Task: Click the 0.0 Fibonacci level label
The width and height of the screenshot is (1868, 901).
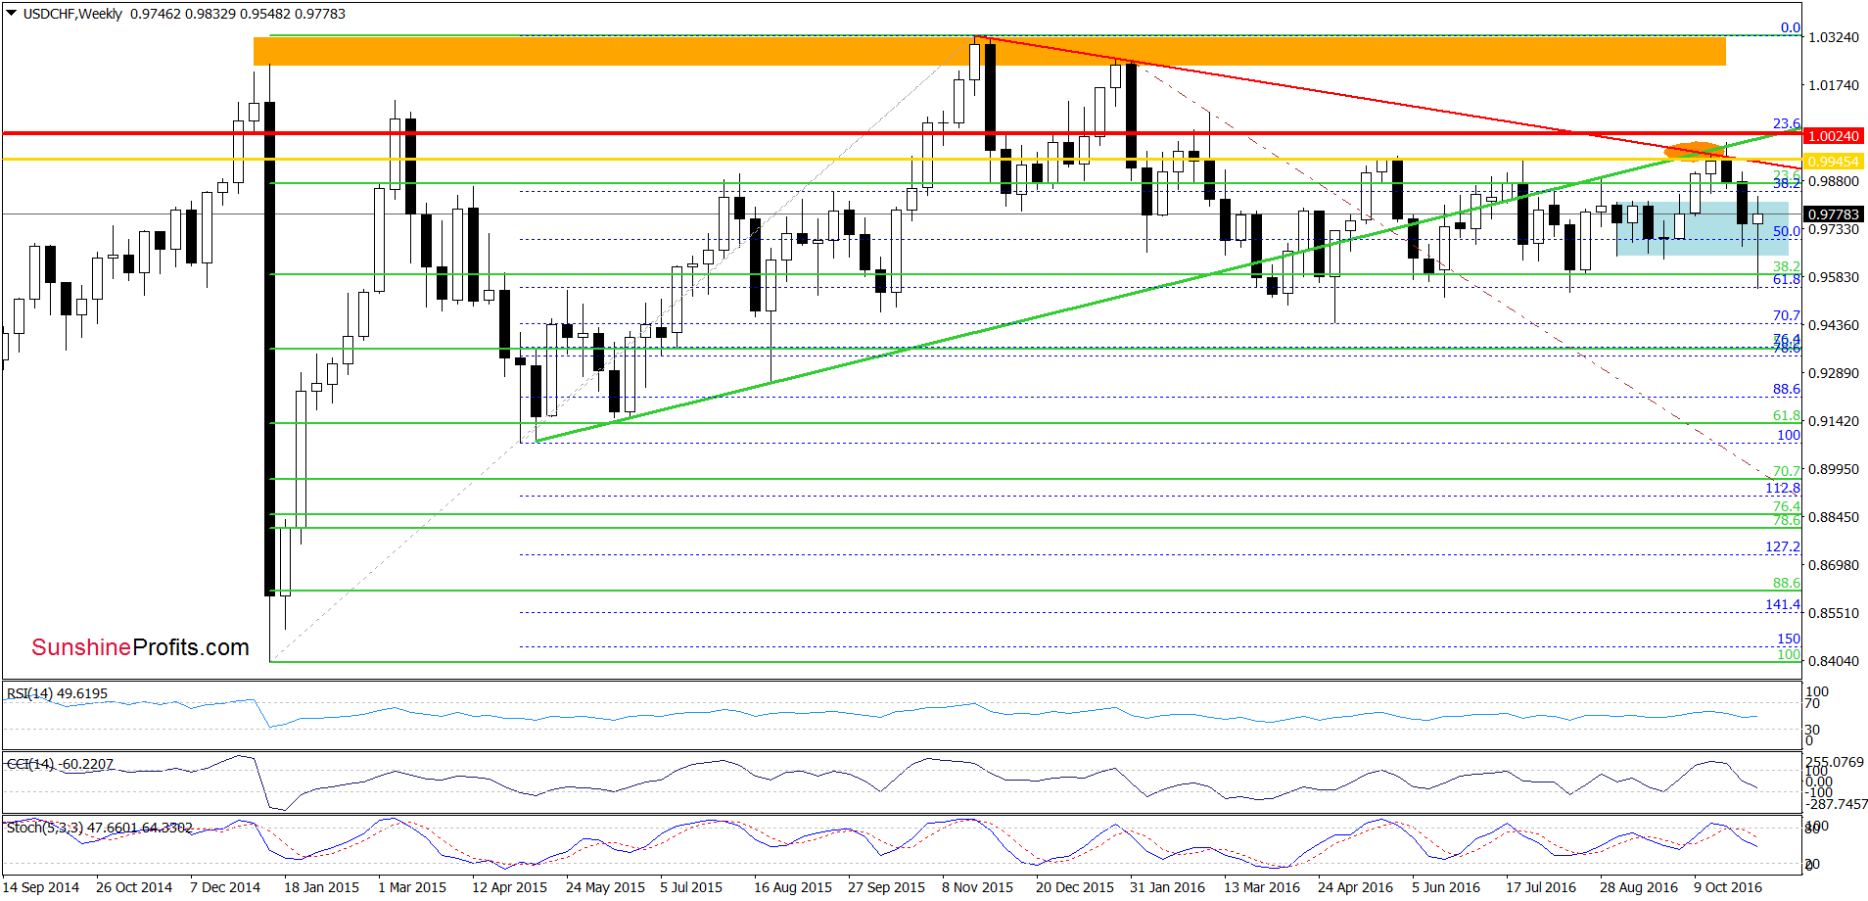Action: tap(1790, 27)
